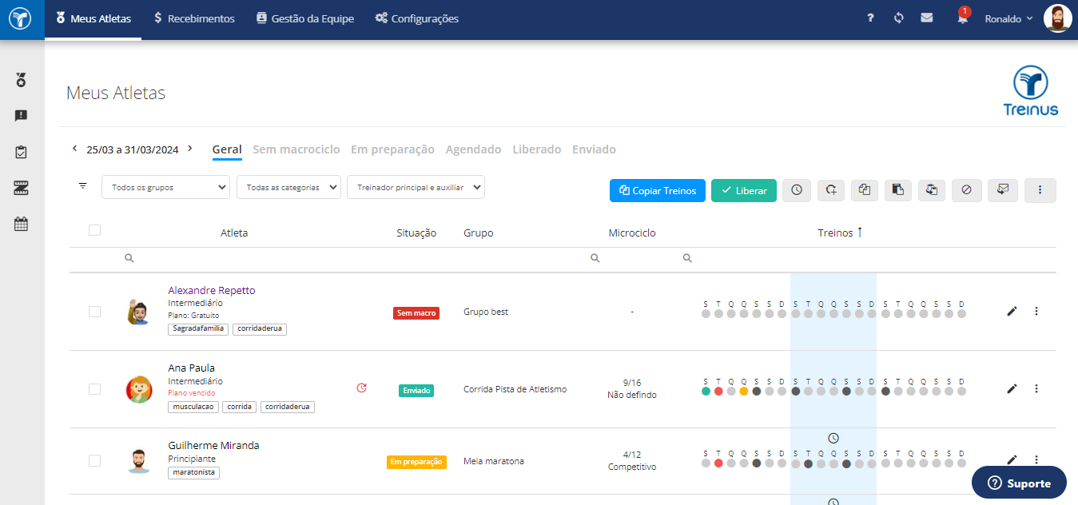This screenshot has height=505, width=1078.
Task: Click the resend envelope toolbar button
Action: pos(1002,190)
